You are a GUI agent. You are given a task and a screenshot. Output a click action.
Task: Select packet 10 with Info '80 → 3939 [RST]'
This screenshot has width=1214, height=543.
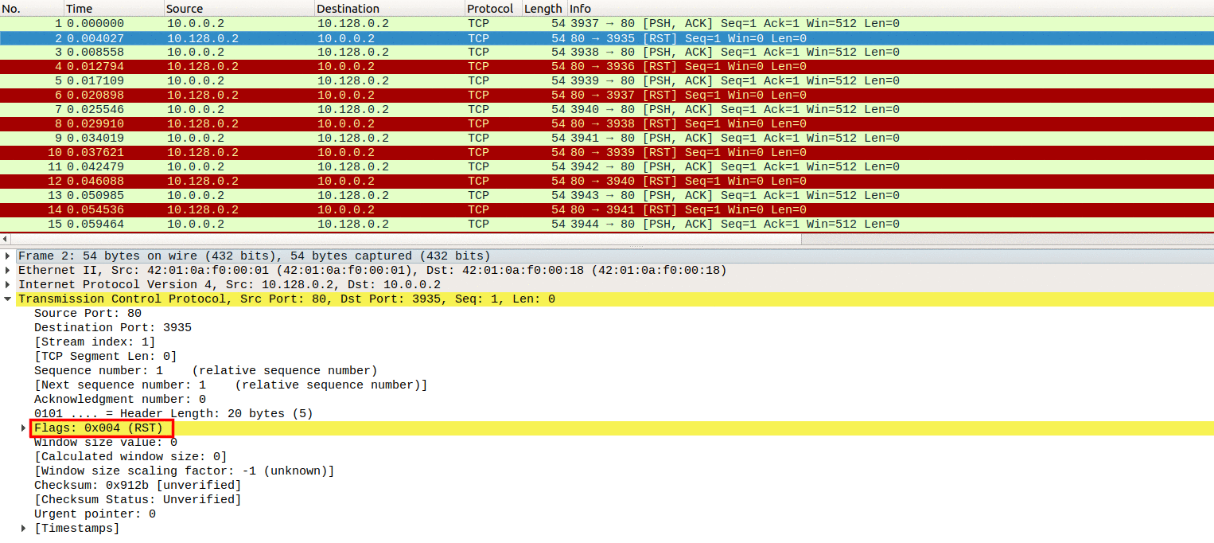click(x=607, y=153)
